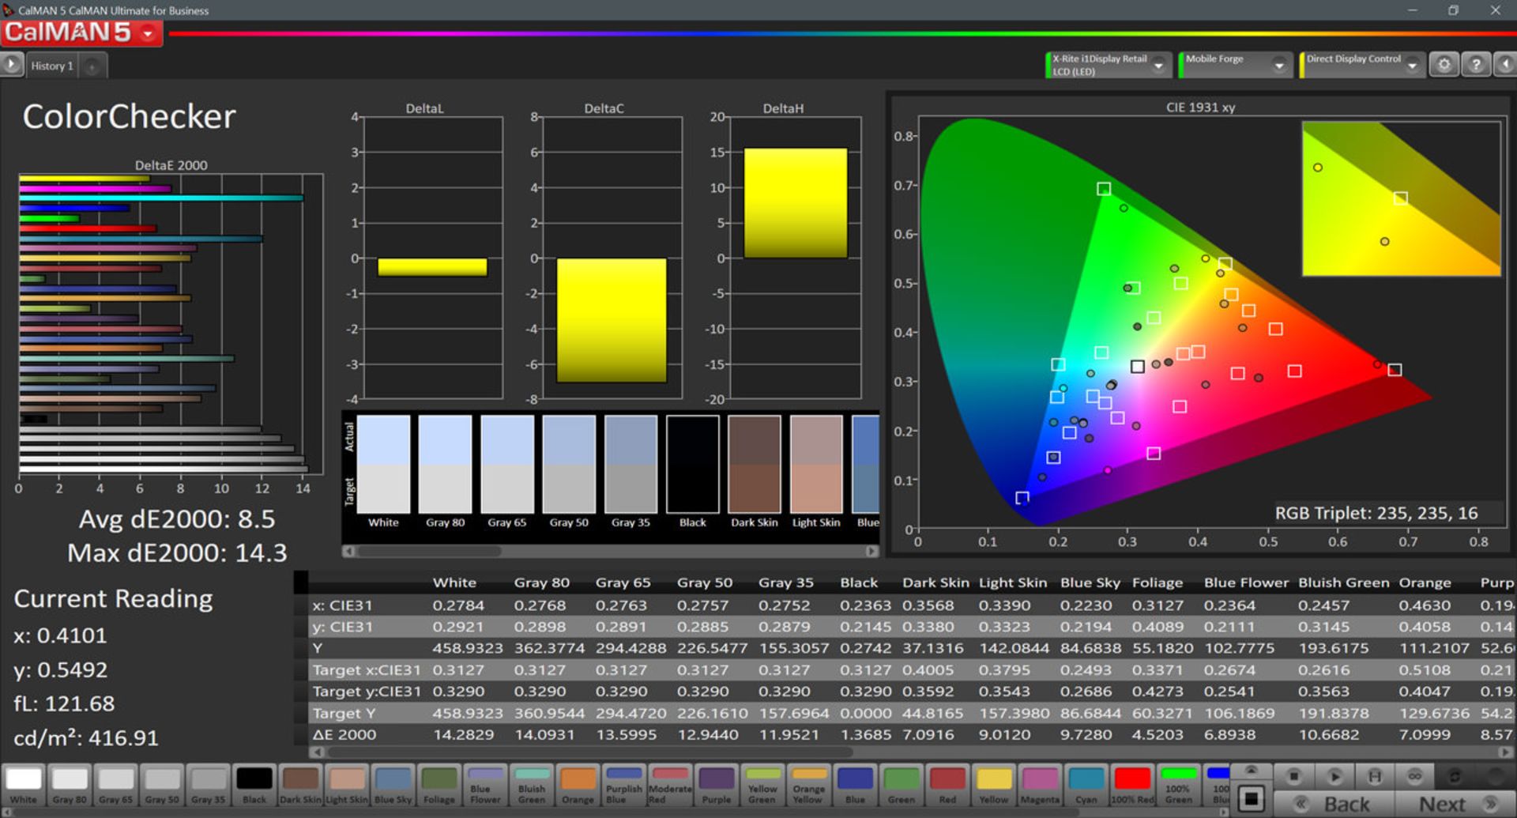
Task: Click the read series bracket icon
Action: click(x=1375, y=776)
